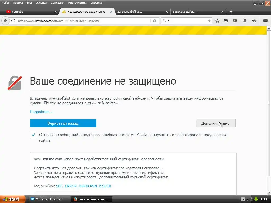Close the Незащищённое соединение tab
Viewport: 271px width, 203px height.
coord(111,12)
